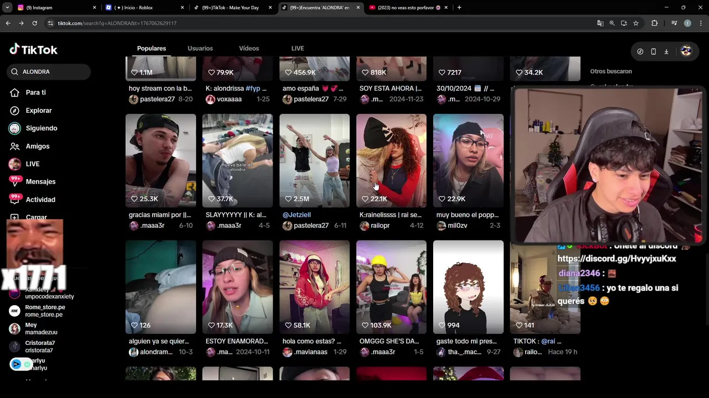Open the 'muy bueno el popp' video thumbnail
This screenshot has width=709, height=398.
coord(469,160)
